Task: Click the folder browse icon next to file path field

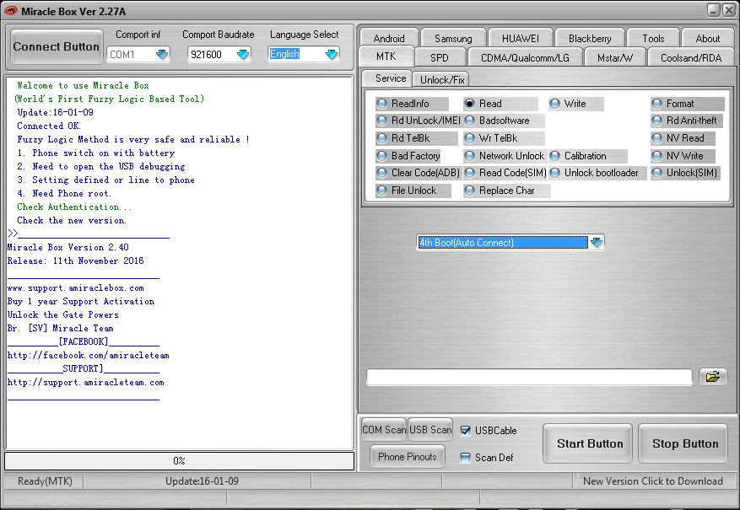Action: (713, 377)
